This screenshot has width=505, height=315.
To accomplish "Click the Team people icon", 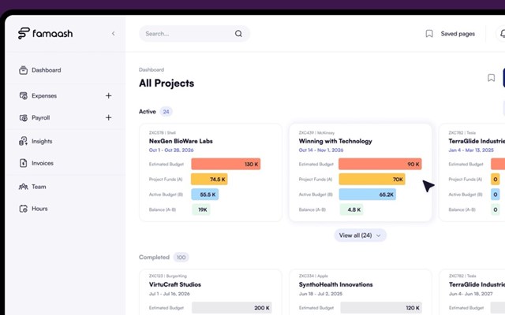I will coord(23,187).
